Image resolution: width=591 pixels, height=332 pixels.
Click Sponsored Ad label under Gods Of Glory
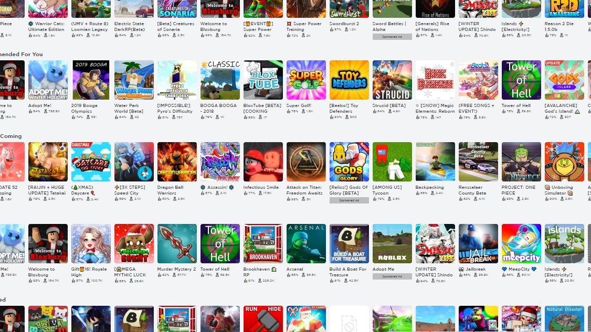pyautogui.click(x=349, y=200)
